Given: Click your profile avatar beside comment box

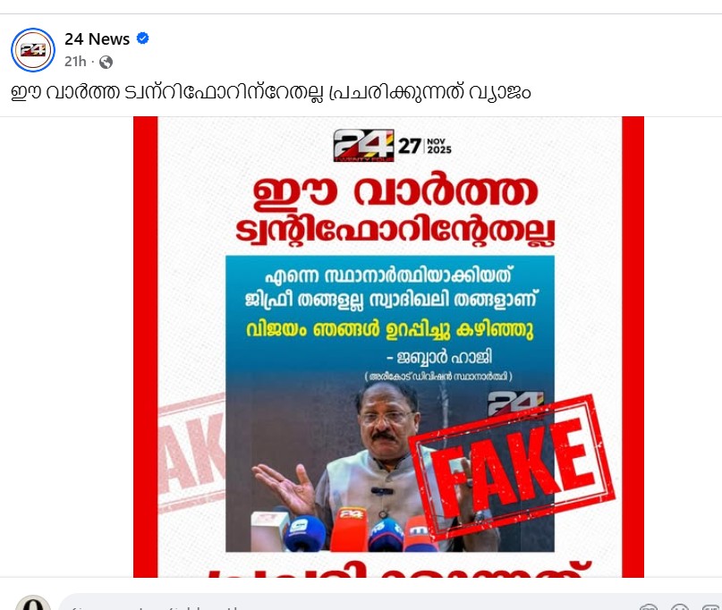Looking at the screenshot, I should coord(33,603).
